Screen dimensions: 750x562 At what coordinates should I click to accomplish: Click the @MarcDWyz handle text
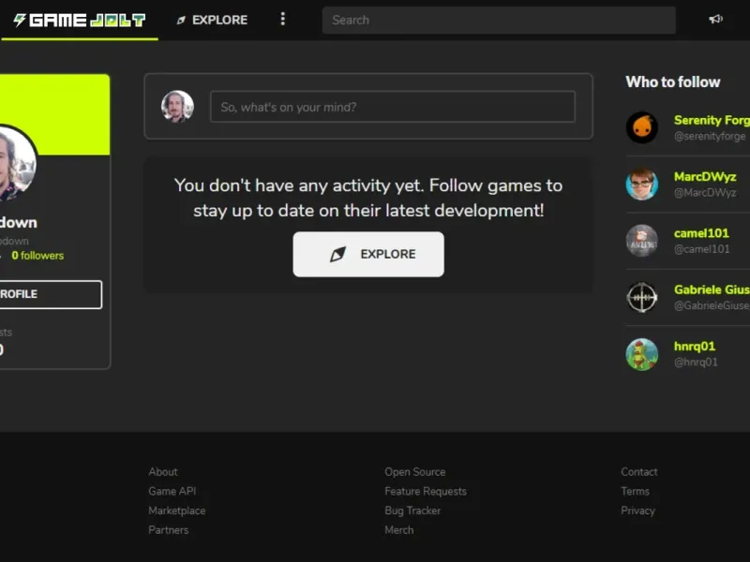(x=705, y=193)
